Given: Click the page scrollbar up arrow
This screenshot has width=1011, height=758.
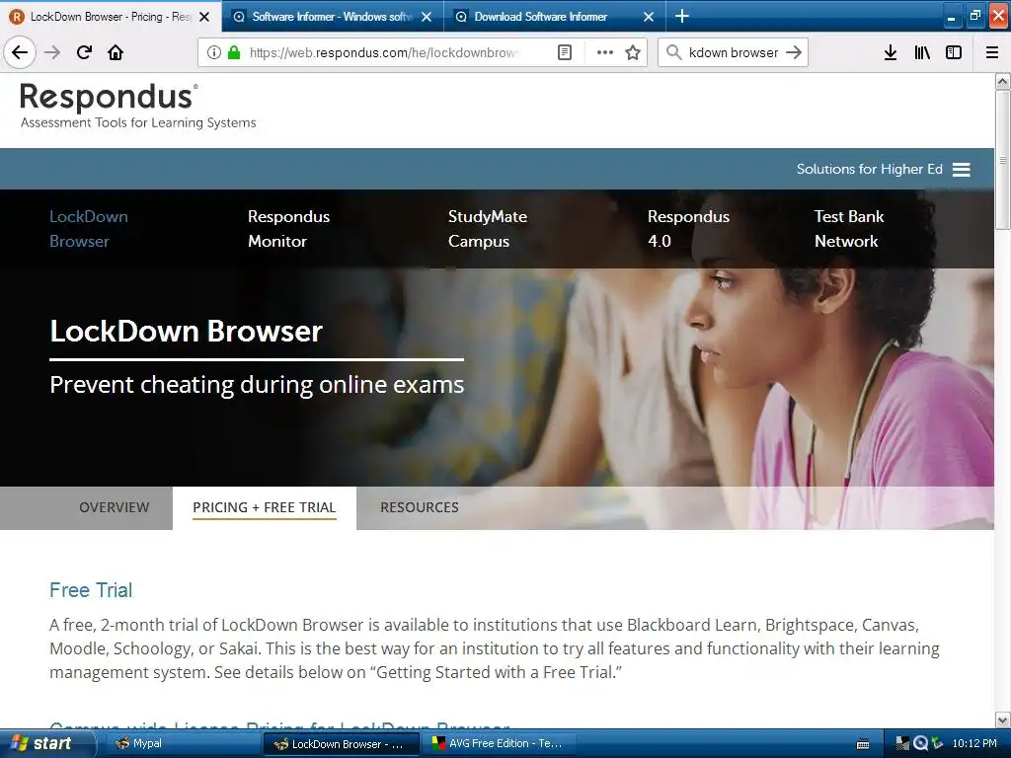Looking at the screenshot, I should [1003, 81].
